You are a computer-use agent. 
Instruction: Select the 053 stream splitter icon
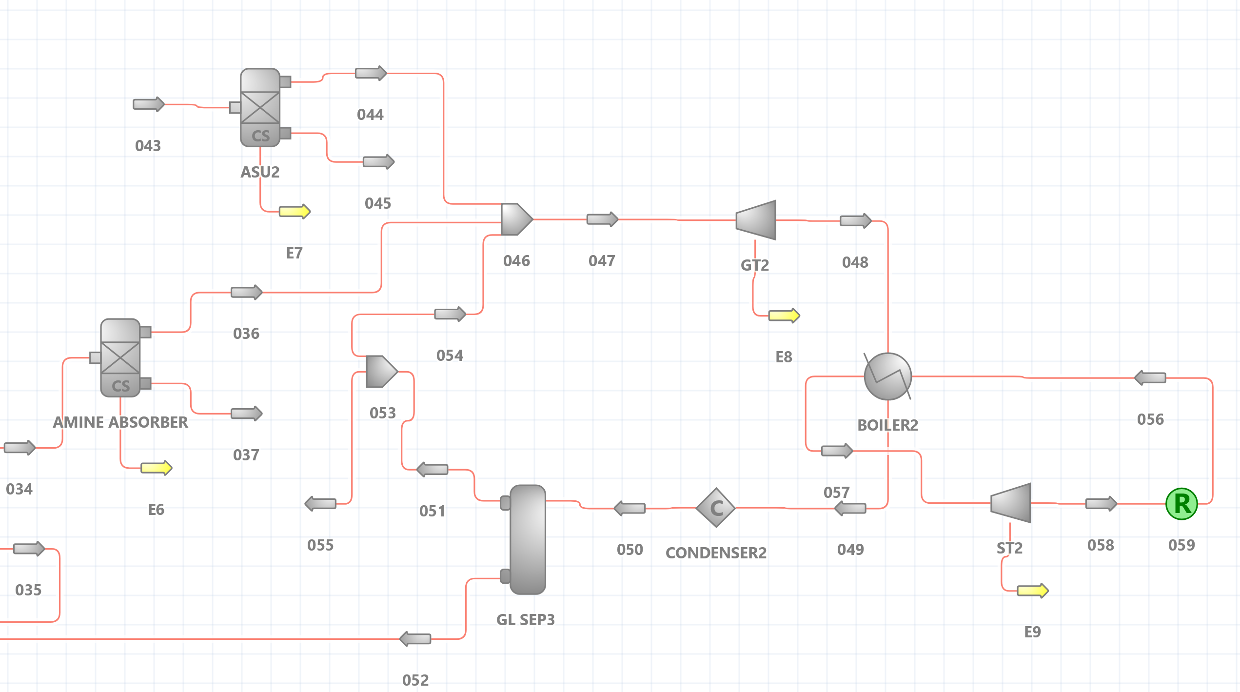click(382, 372)
